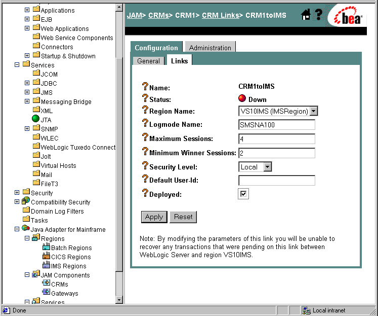Select the Links sub-tab

pos(179,61)
